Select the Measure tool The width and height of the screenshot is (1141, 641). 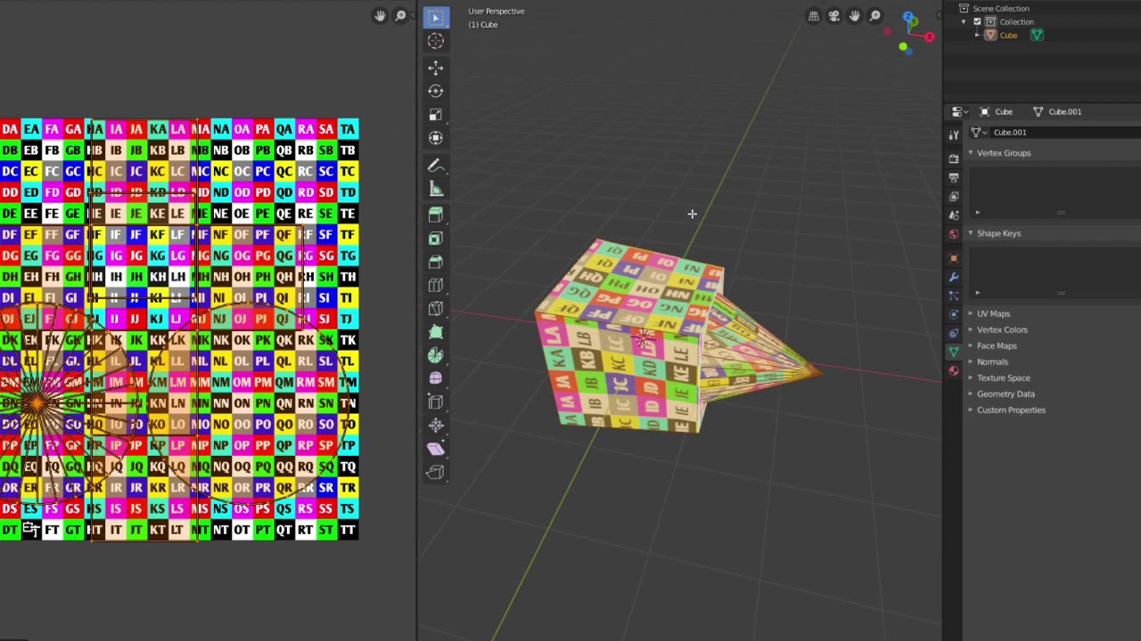[x=435, y=189]
